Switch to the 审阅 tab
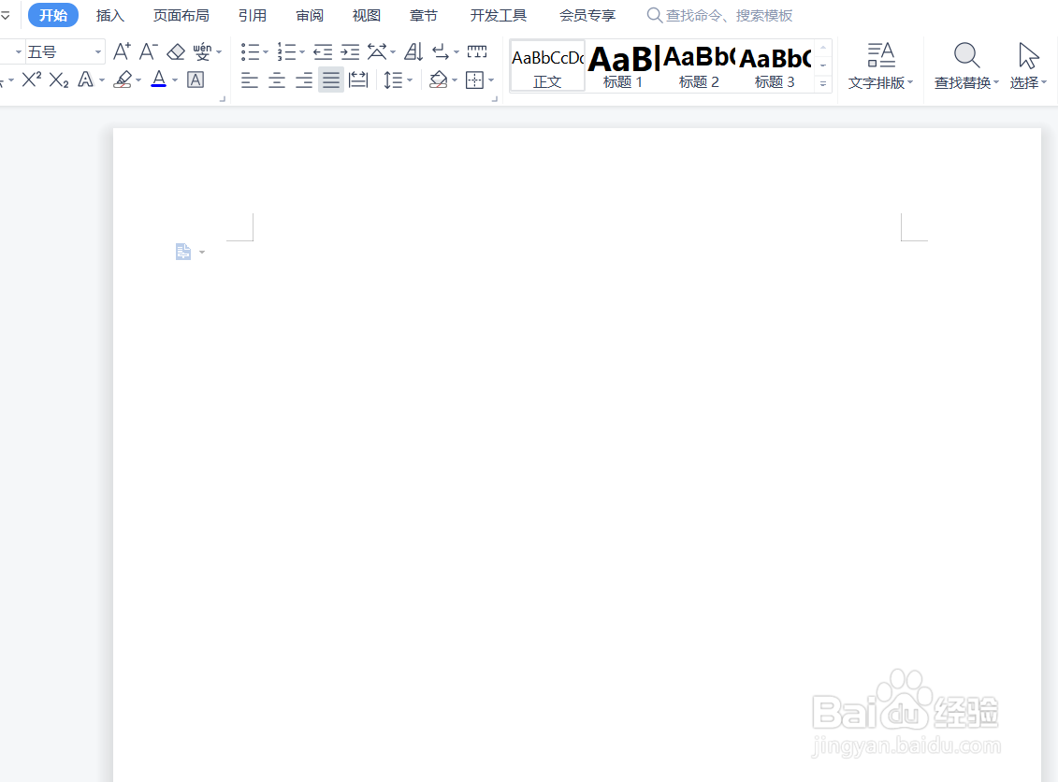 click(x=310, y=15)
